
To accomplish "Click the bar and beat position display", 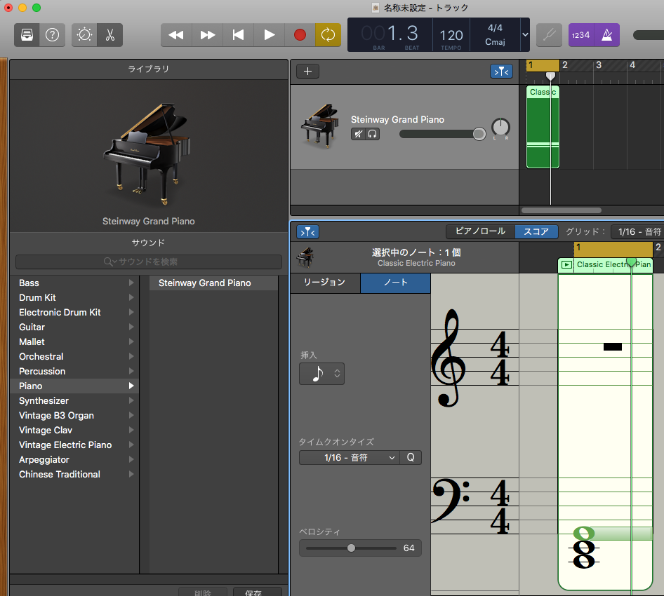I will (x=390, y=34).
